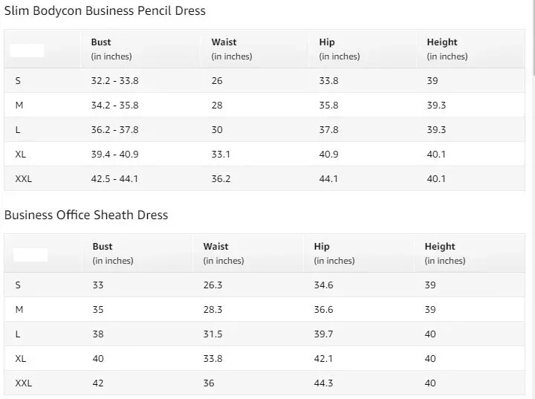Click hip value 39.7 in Sheath Dress table
535x399 pixels.
(x=323, y=334)
